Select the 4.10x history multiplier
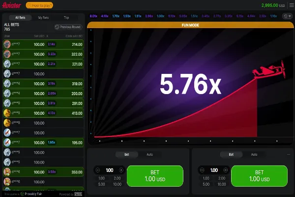This screenshot has width=295, height=197. click(x=105, y=16)
